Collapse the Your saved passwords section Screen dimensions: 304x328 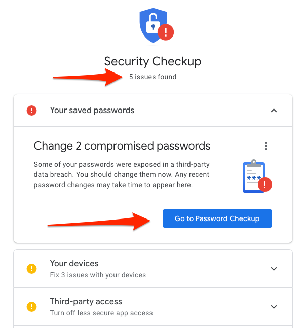274,111
